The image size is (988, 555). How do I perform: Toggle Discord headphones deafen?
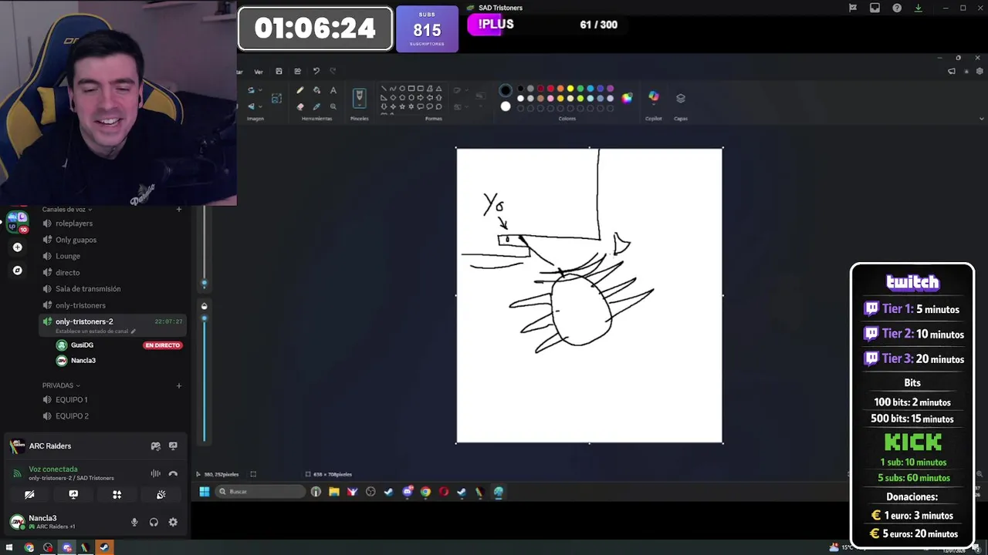click(x=154, y=522)
